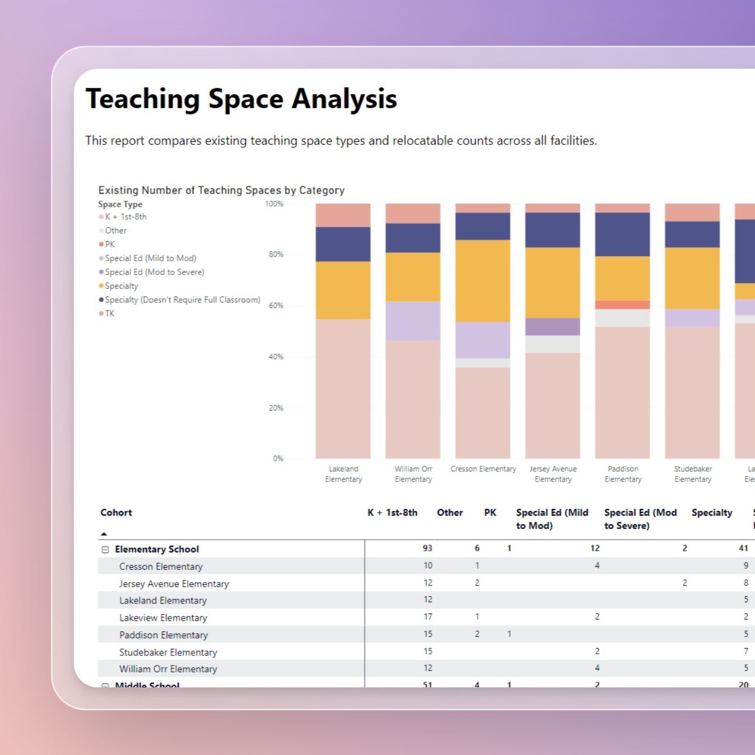Sort table by PK column header

490,513
